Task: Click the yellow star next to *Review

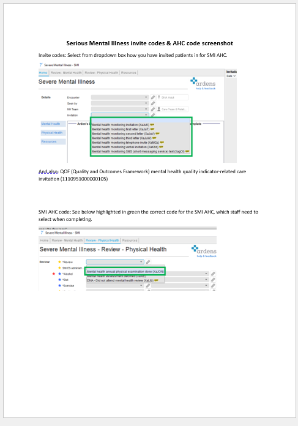Action: pyautogui.click(x=59, y=262)
